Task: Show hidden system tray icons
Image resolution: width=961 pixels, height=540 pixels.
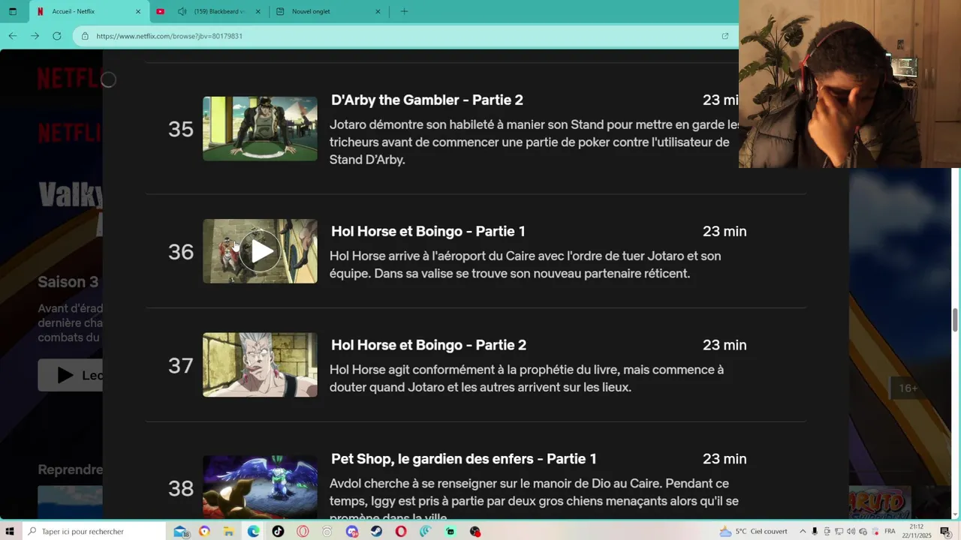Action: [x=803, y=531]
